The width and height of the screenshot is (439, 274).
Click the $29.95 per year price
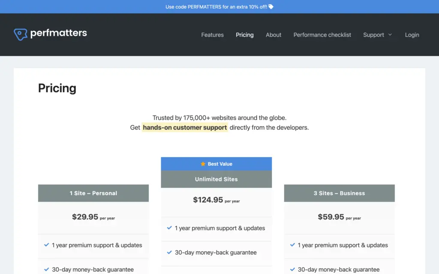93,217
